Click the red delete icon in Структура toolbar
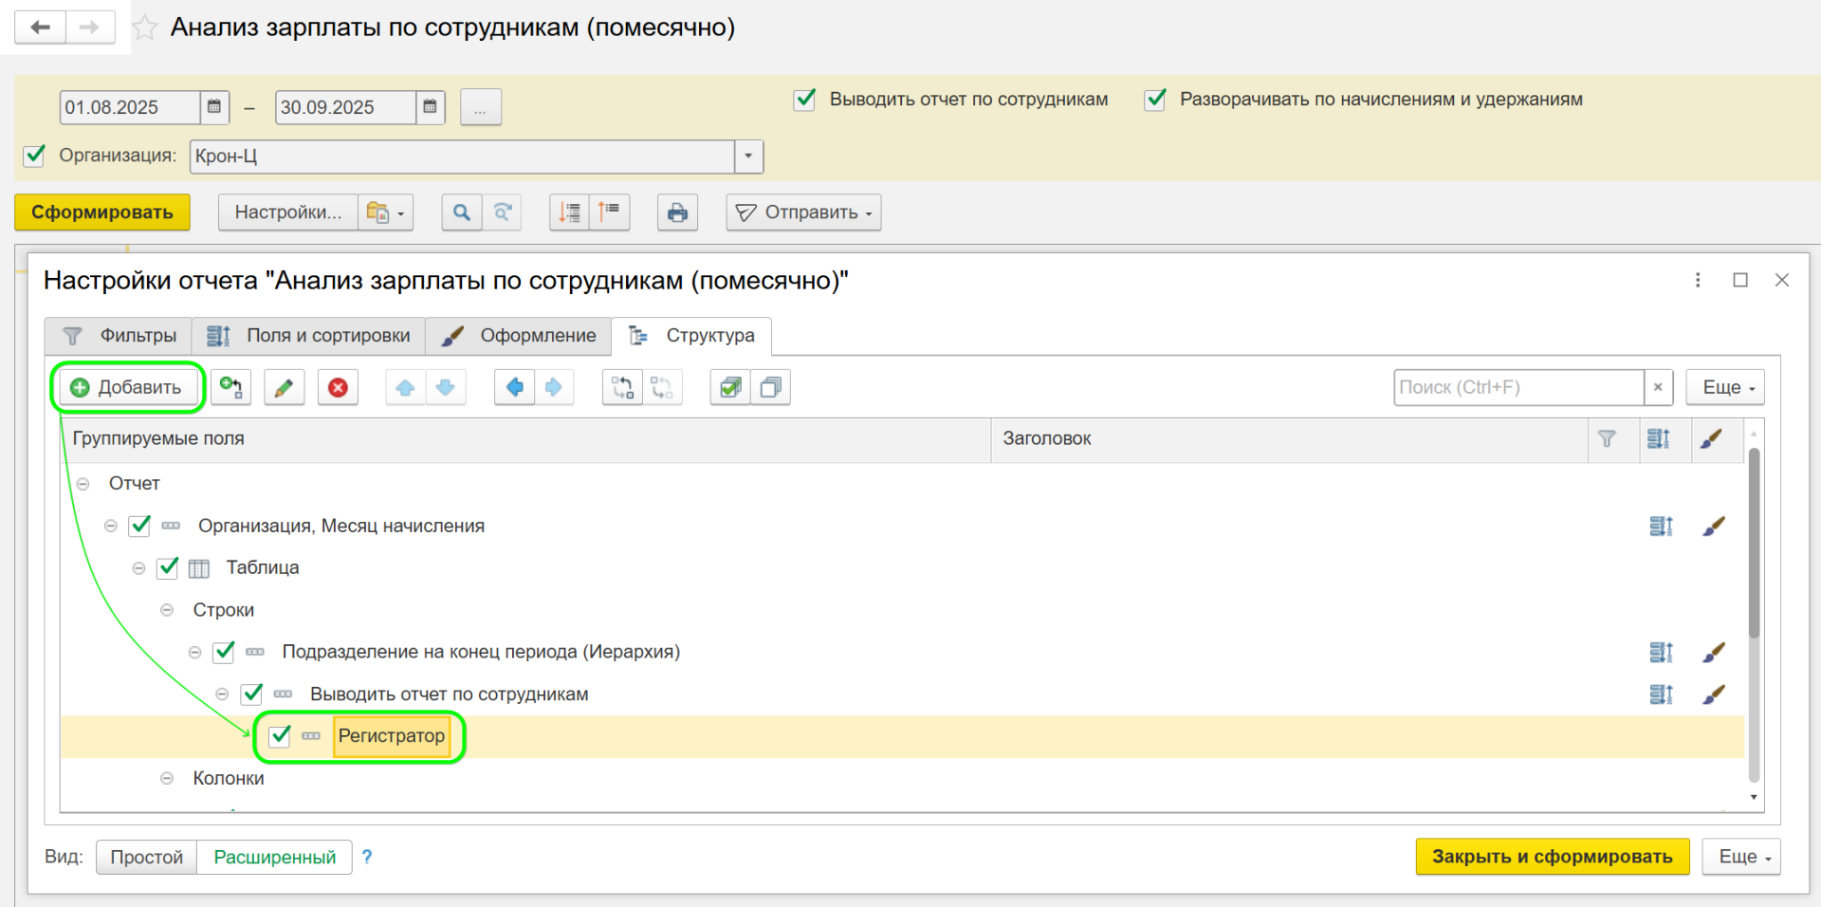 [x=338, y=387]
